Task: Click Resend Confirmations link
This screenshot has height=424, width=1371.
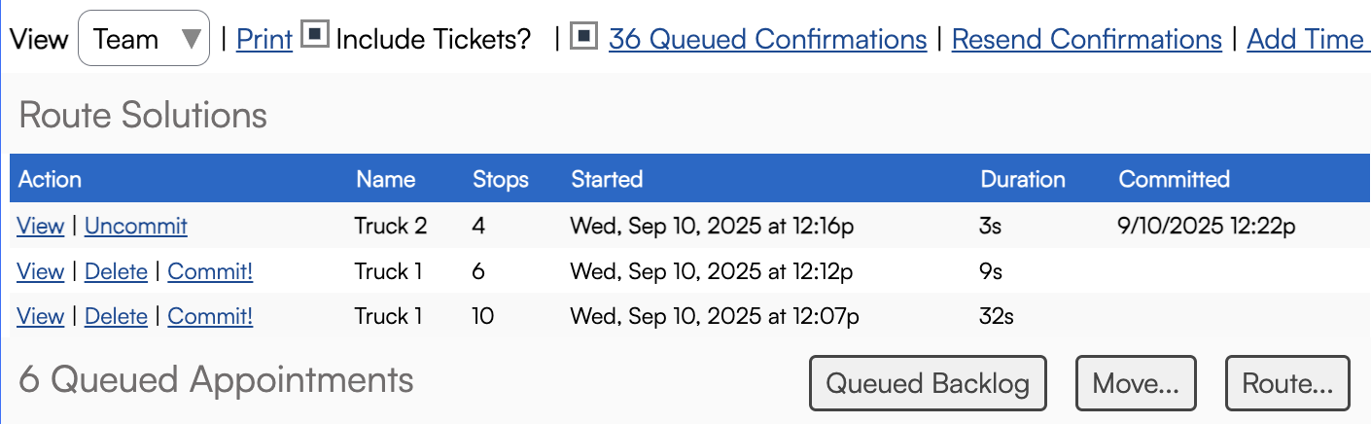Action: point(1086,39)
